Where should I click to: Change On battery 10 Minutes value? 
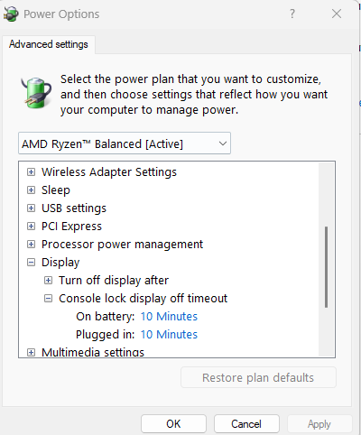[169, 317]
